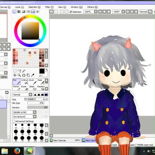155x155 pixels.
Task: Select the Pen tool
Action: 16,82
